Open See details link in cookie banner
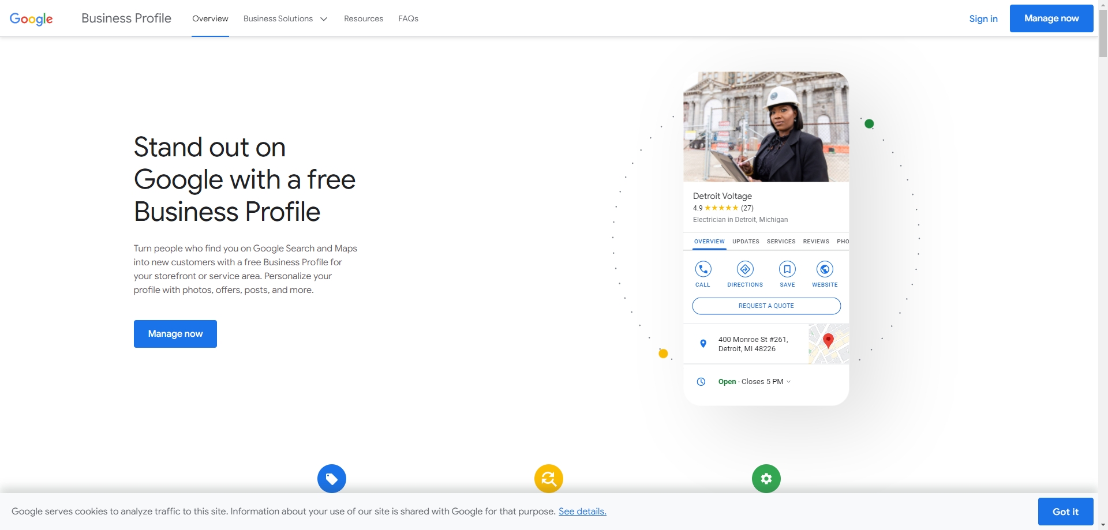 (582, 512)
